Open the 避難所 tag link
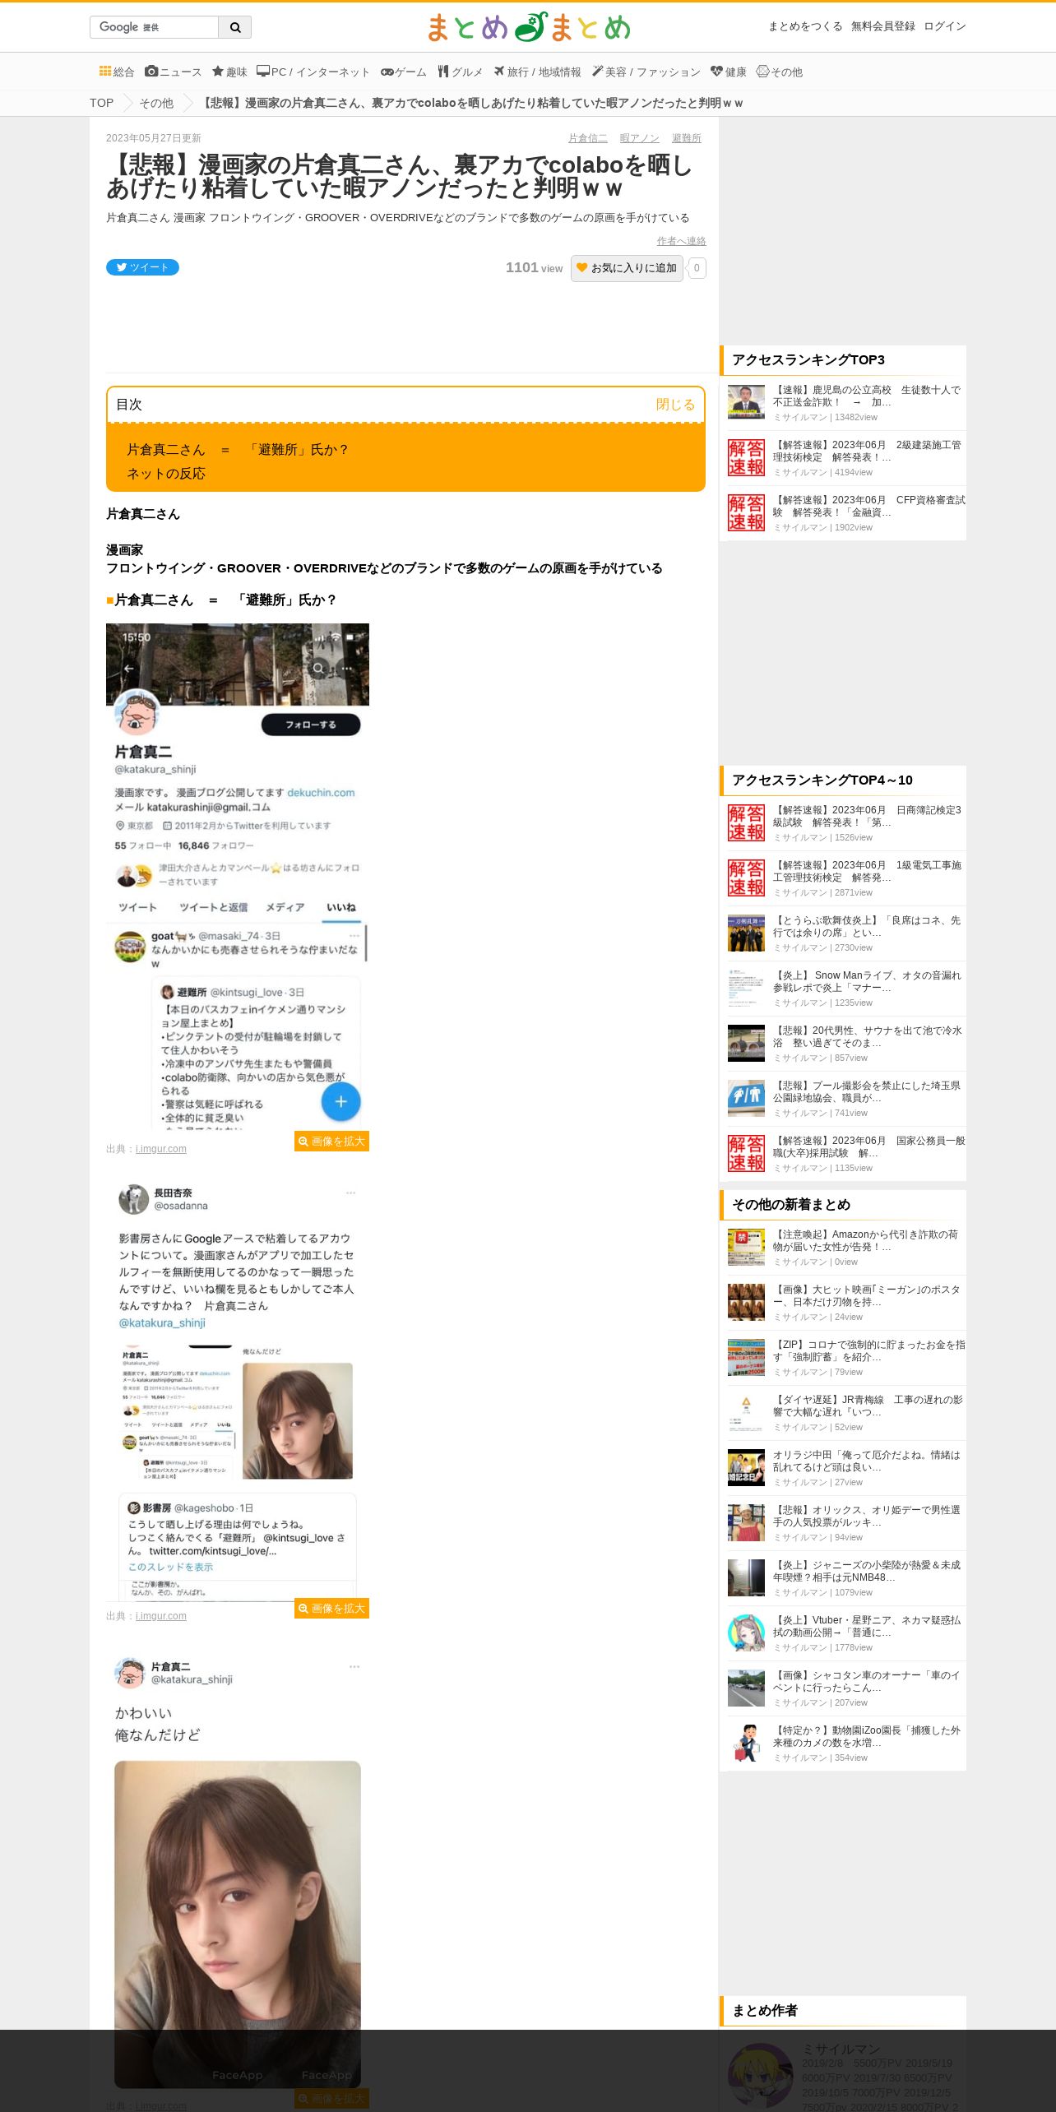This screenshot has height=2112, width=1056. click(x=687, y=138)
